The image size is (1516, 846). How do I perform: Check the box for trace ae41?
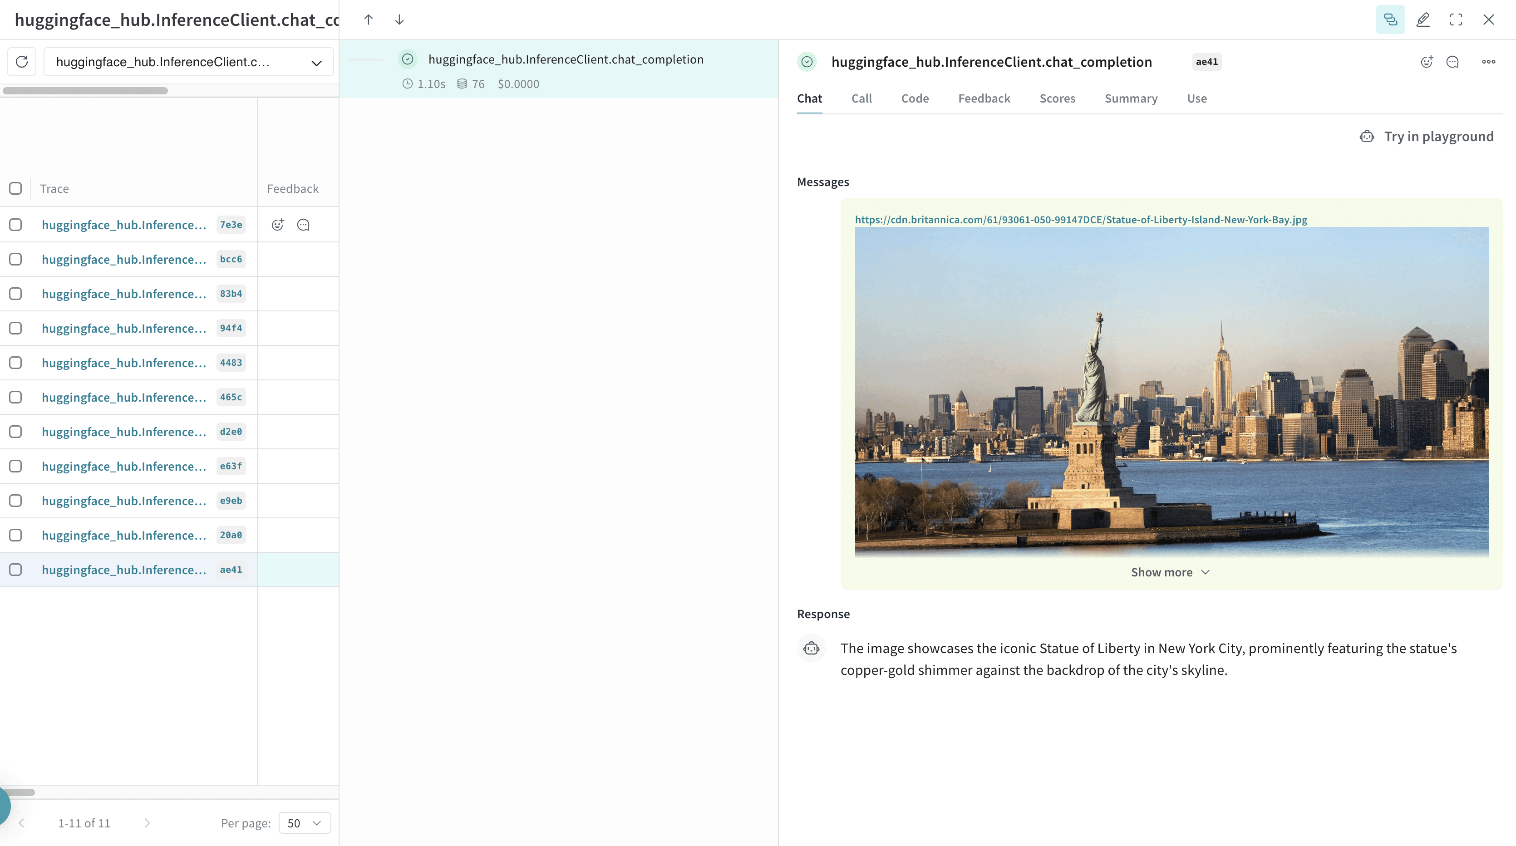[15, 570]
